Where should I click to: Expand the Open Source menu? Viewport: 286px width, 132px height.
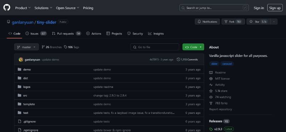(x=68, y=8)
